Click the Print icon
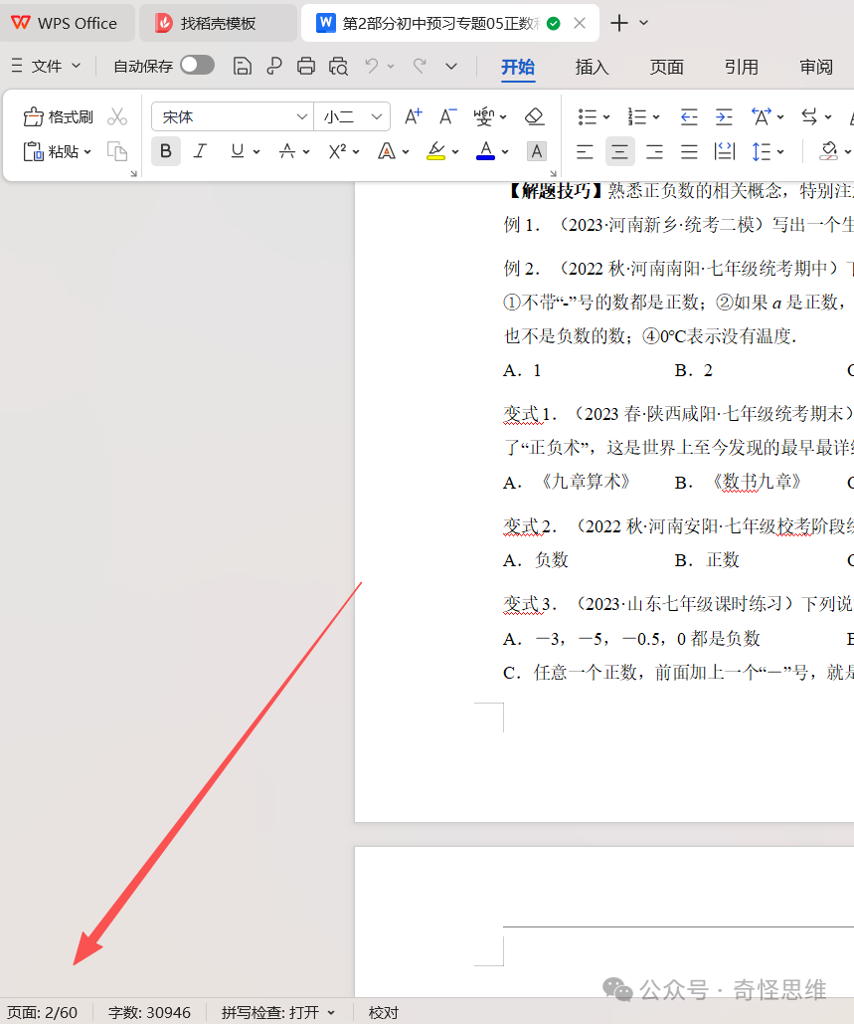Screen dimensions: 854x1024 pos(306,66)
